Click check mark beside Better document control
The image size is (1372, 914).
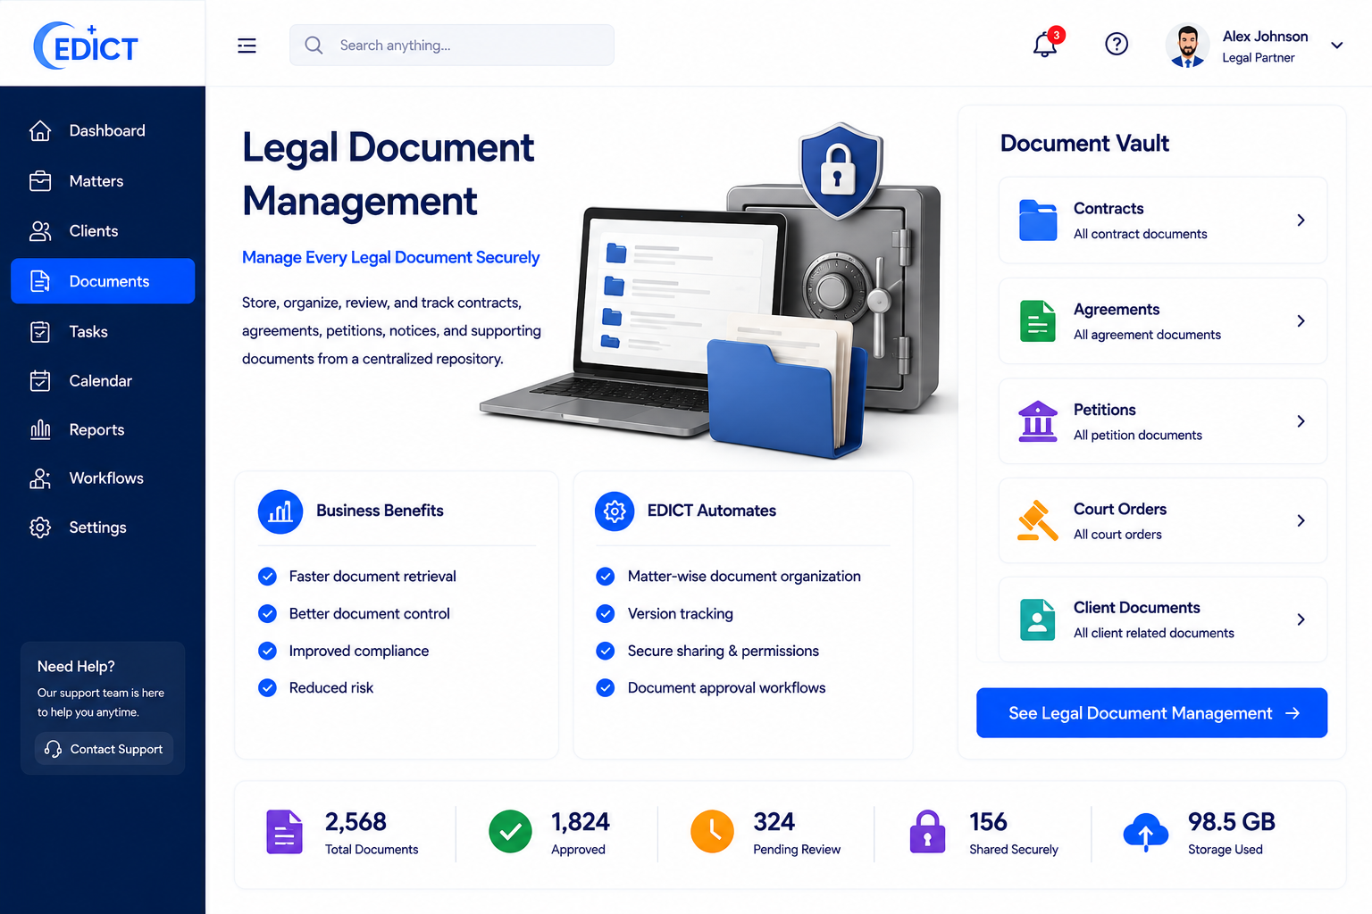click(x=267, y=614)
